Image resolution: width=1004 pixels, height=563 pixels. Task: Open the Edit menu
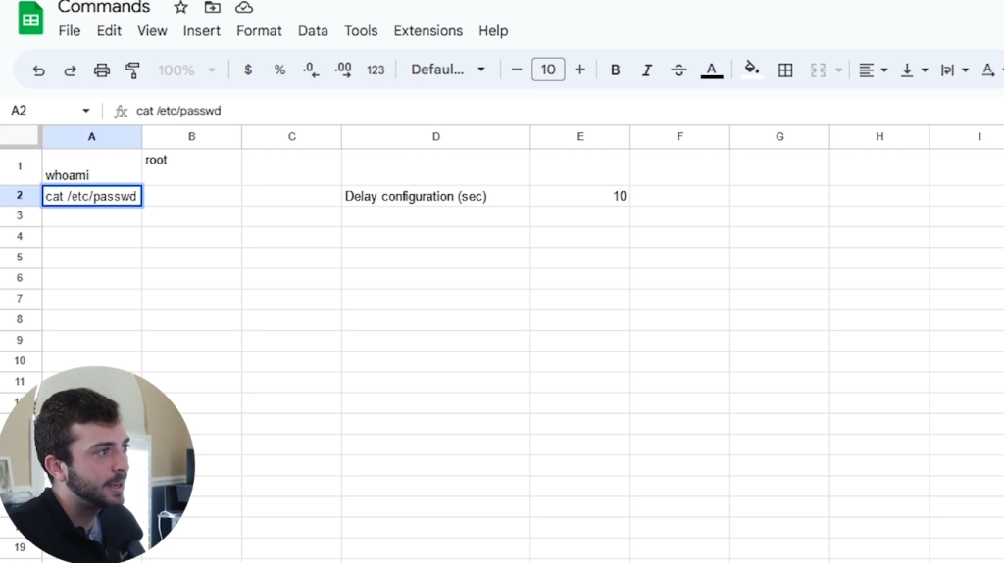109,30
